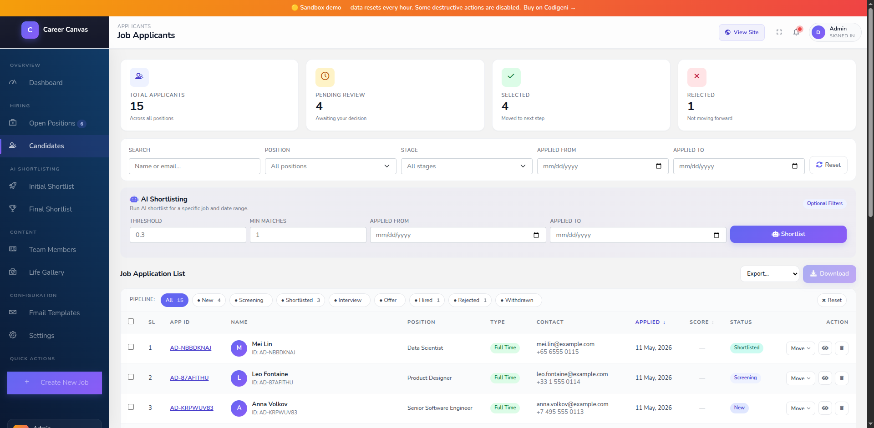Click the Career Canvas logo icon

tap(30, 30)
